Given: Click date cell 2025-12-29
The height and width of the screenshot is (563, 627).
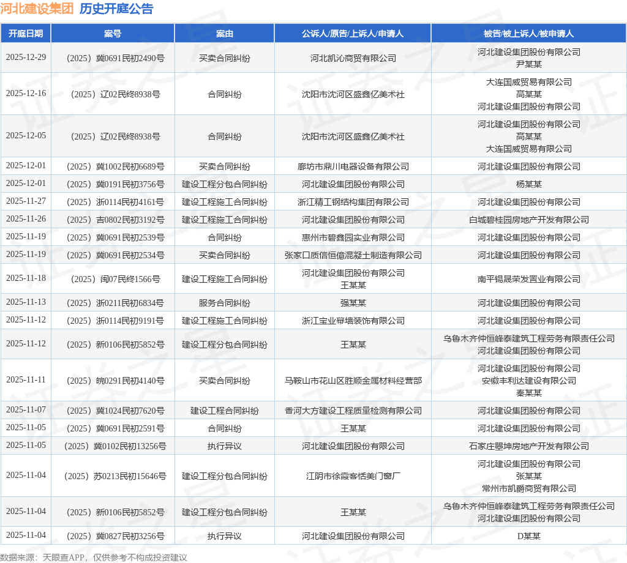Looking at the screenshot, I should [26, 57].
